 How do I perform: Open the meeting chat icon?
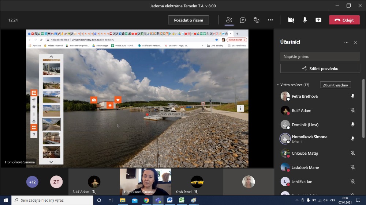243,20
